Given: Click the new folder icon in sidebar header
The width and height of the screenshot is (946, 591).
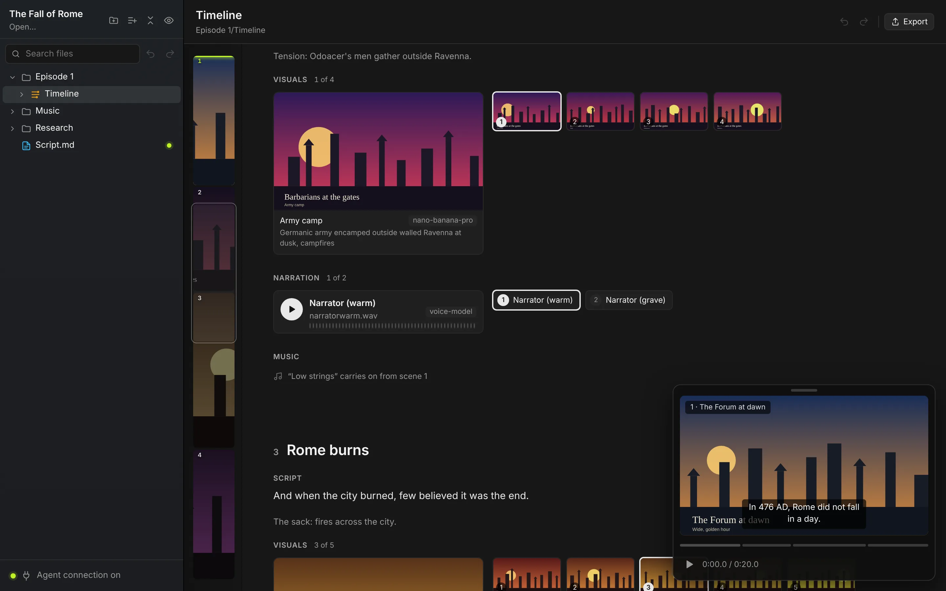Looking at the screenshot, I should pos(113,20).
